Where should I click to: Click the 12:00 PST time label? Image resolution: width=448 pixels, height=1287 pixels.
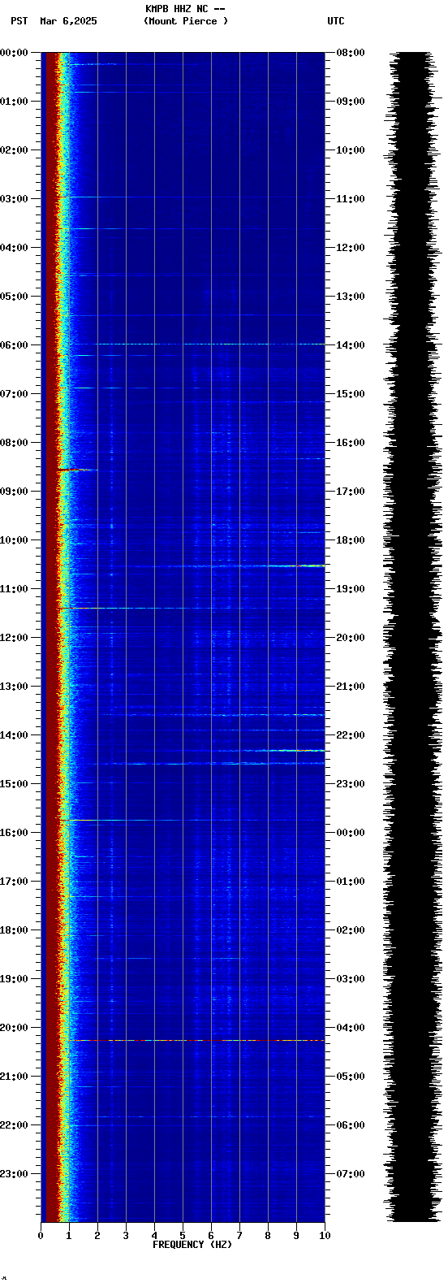pyautogui.click(x=14, y=638)
